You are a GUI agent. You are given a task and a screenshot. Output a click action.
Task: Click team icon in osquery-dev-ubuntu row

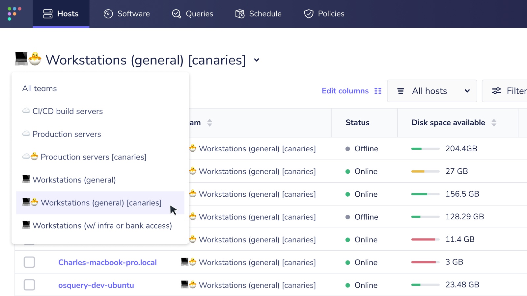point(189,284)
